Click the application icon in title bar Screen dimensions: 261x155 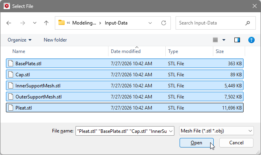tap(7, 6)
